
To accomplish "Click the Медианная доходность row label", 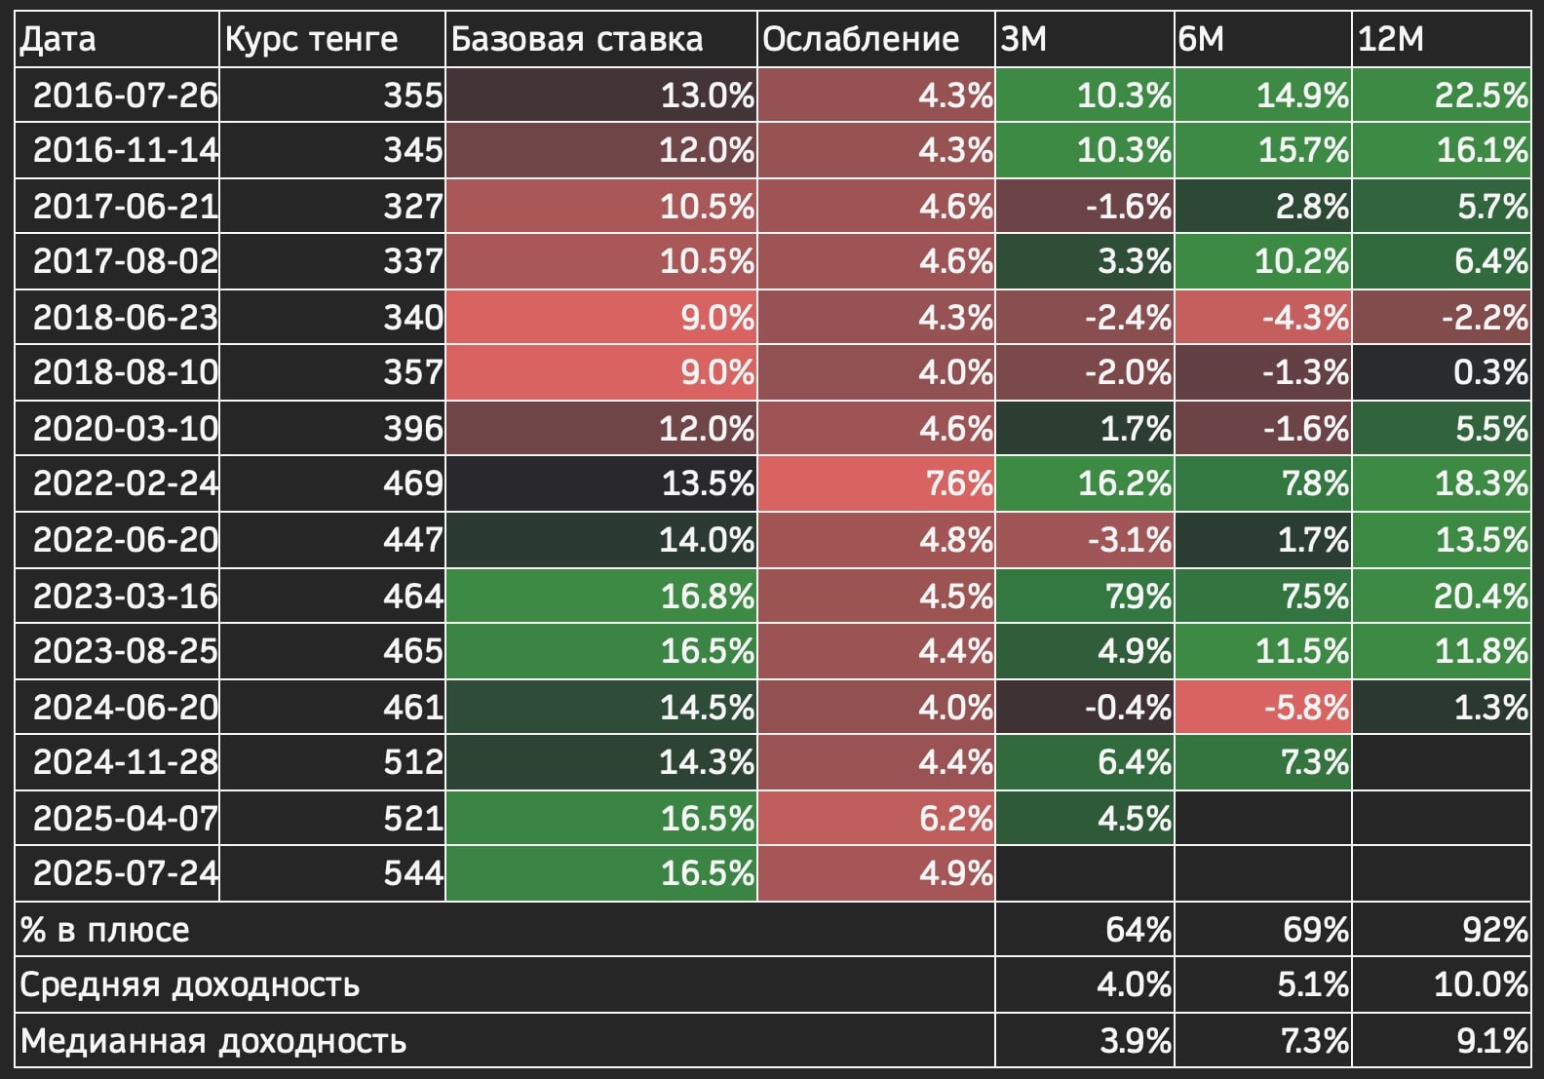I will pos(212,1041).
